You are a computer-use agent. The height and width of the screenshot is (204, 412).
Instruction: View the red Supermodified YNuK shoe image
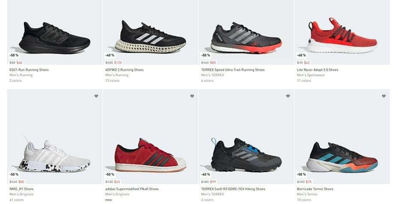[x=151, y=155]
